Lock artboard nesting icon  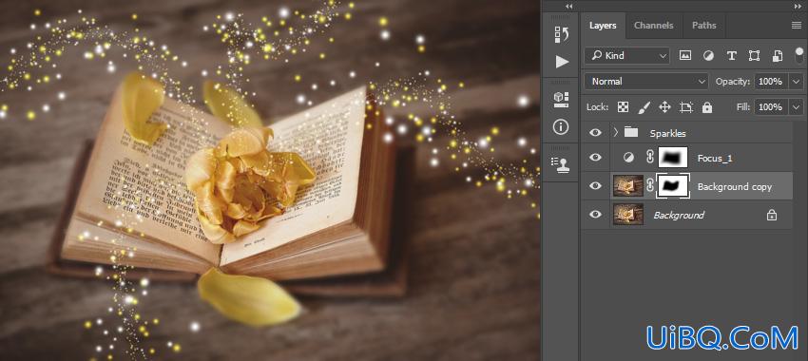(x=686, y=107)
